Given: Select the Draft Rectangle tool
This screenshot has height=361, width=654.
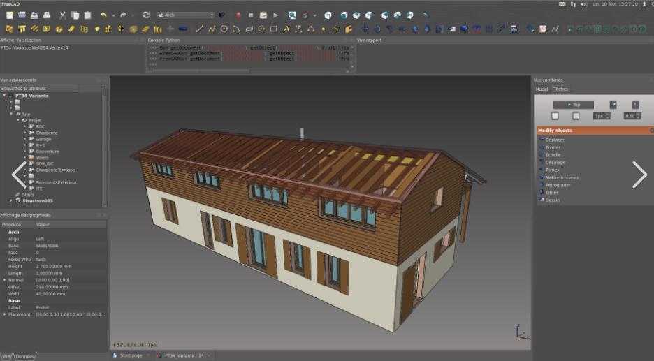Looking at the screenshot, I should [274, 29].
